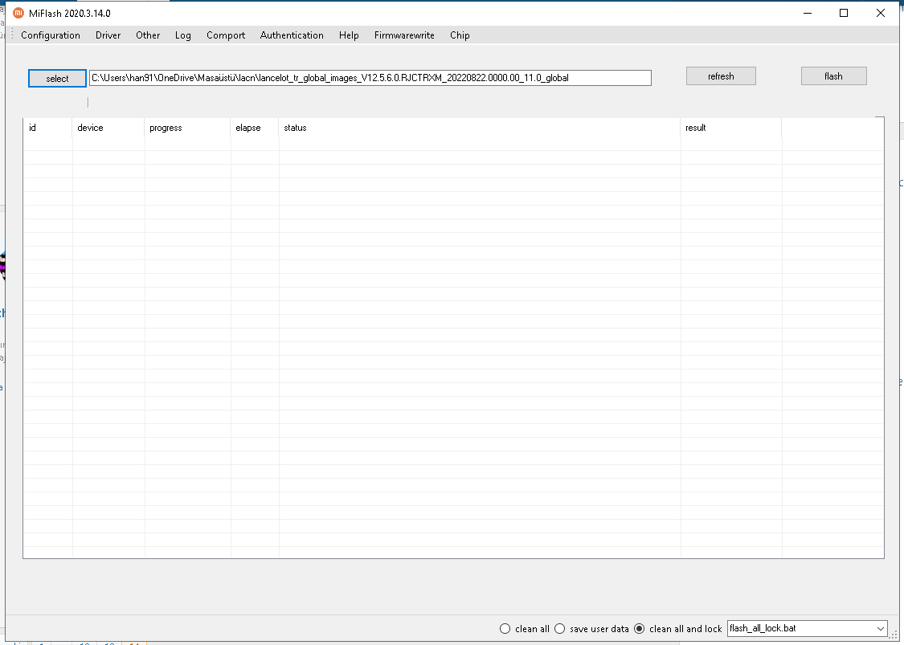Open the Firmwarewrite menu
The width and height of the screenshot is (904, 645).
[404, 35]
